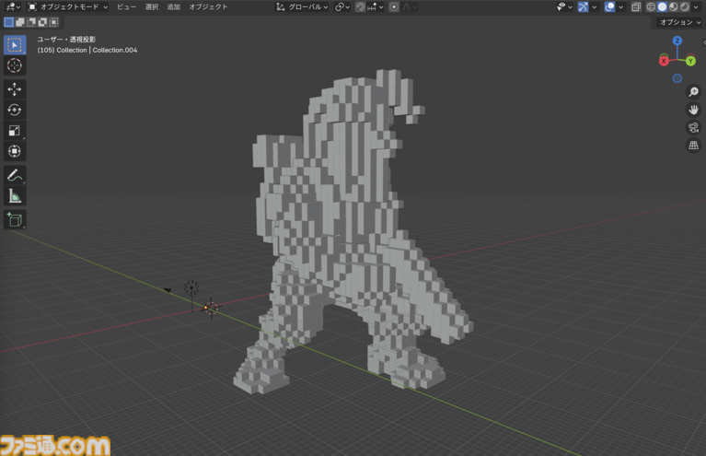Open the オブジェクトモード mode dropdown
706x456 pixels.
(x=68, y=6)
